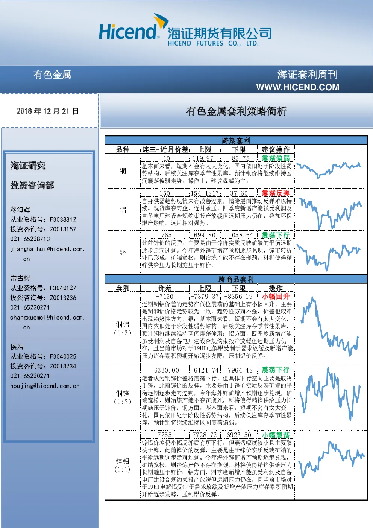373x528 pixels.
Task: Select 锌铝 spread value 7255
Action: point(165,435)
